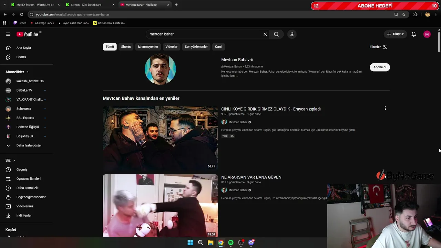Screen dimensions: 441x248
Task: Open Boston Real Estate bookmark
Action: (109, 23)
